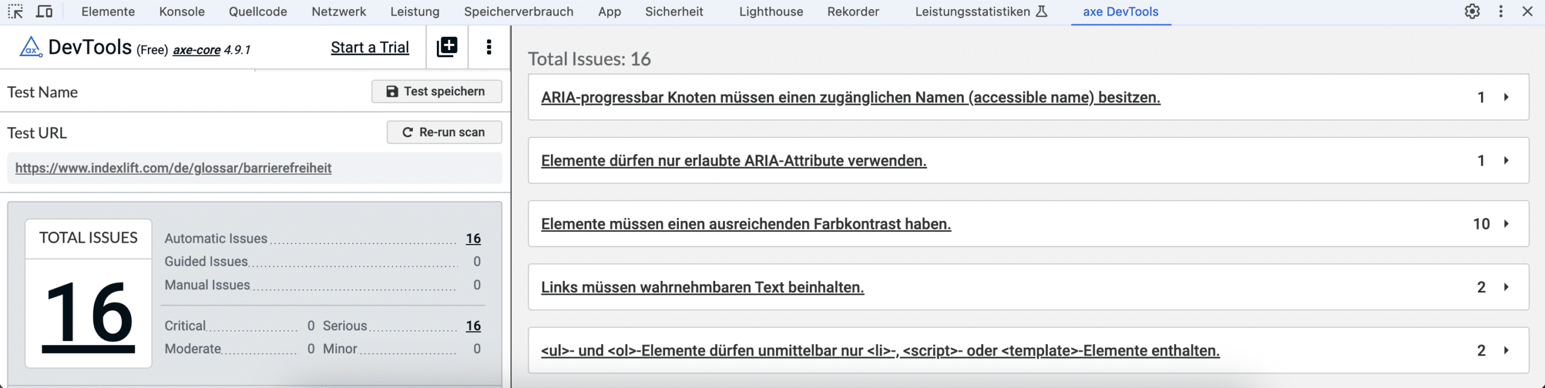
Task: Open the Quellcode tab
Action: pyautogui.click(x=258, y=11)
